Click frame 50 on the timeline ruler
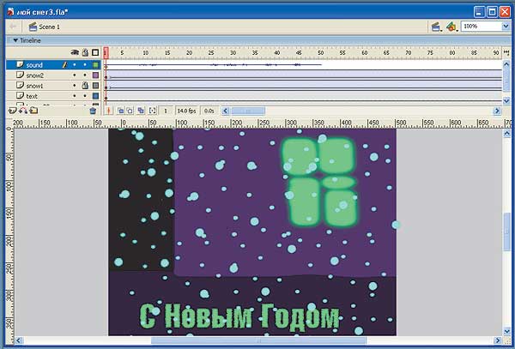The image size is (515, 349). click(x=320, y=53)
